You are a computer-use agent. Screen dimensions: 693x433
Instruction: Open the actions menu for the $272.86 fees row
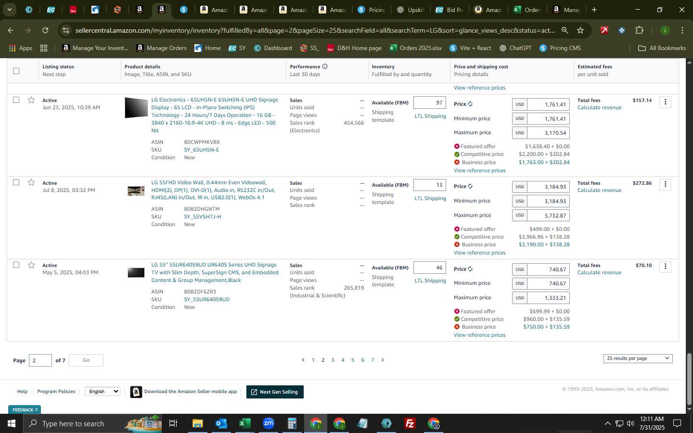pos(666,184)
